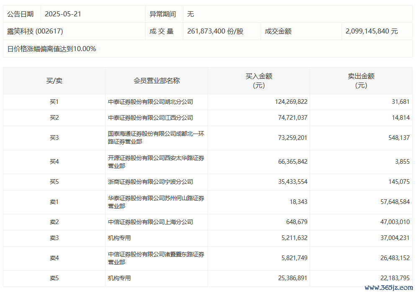Select the trading volume 261,873,400 份/股
Screen dimensions: 416x294
pyautogui.click(x=215, y=31)
